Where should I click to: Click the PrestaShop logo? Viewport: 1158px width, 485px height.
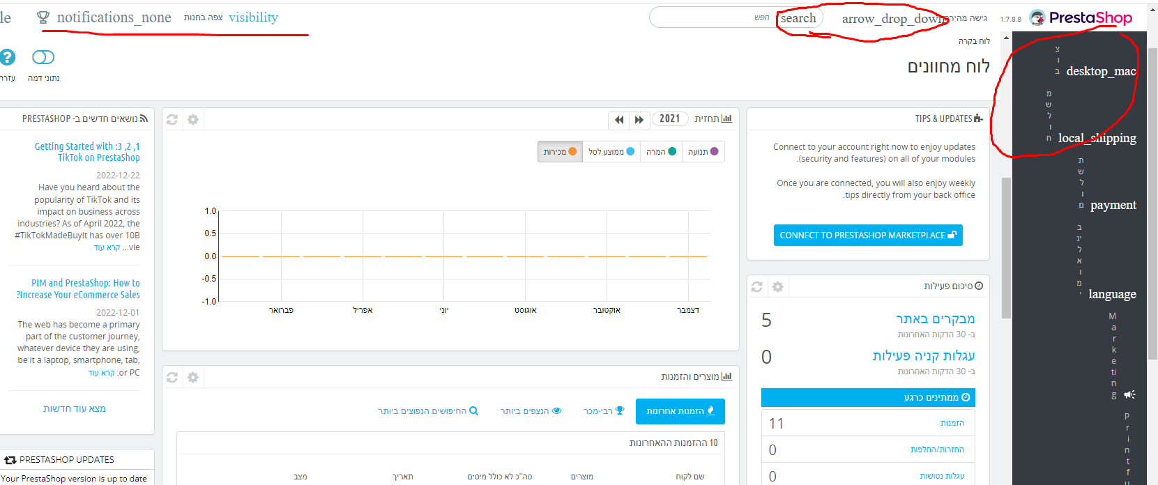pos(1081,17)
